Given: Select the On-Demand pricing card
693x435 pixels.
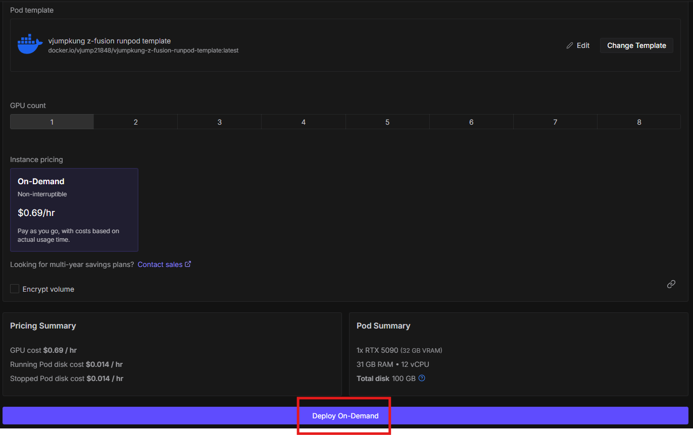Looking at the screenshot, I should (x=74, y=209).
